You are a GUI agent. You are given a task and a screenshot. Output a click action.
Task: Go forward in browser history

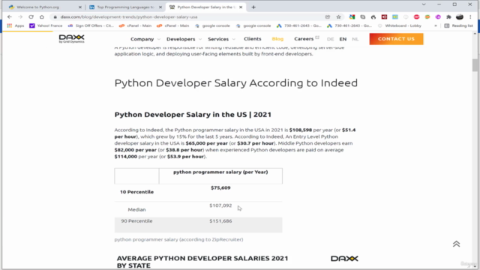[x=20, y=16]
